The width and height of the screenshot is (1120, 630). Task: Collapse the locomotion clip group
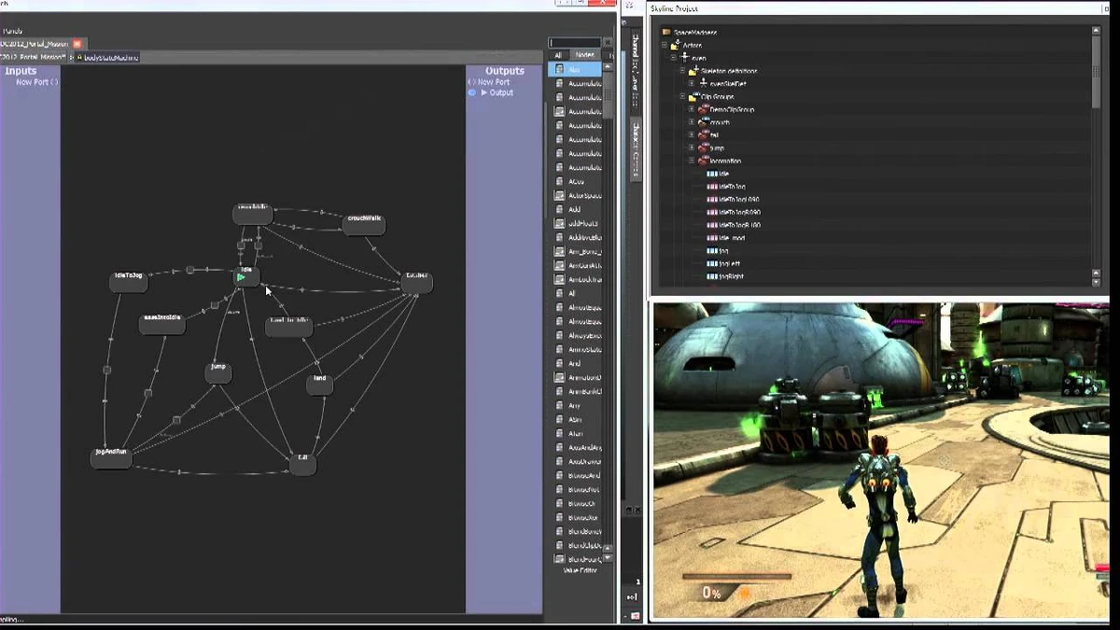tap(691, 159)
